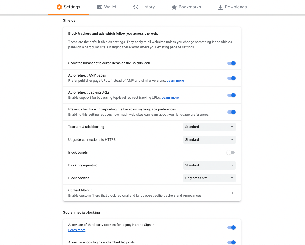Turn off Auto-redirect tracking URLs
305x245 pixels.
coord(231,95)
